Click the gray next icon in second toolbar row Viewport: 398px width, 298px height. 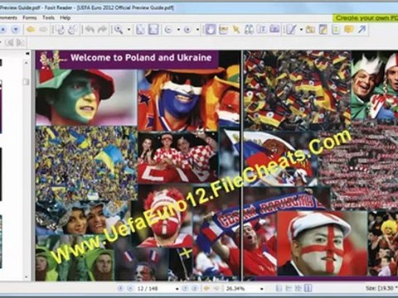point(20,42)
